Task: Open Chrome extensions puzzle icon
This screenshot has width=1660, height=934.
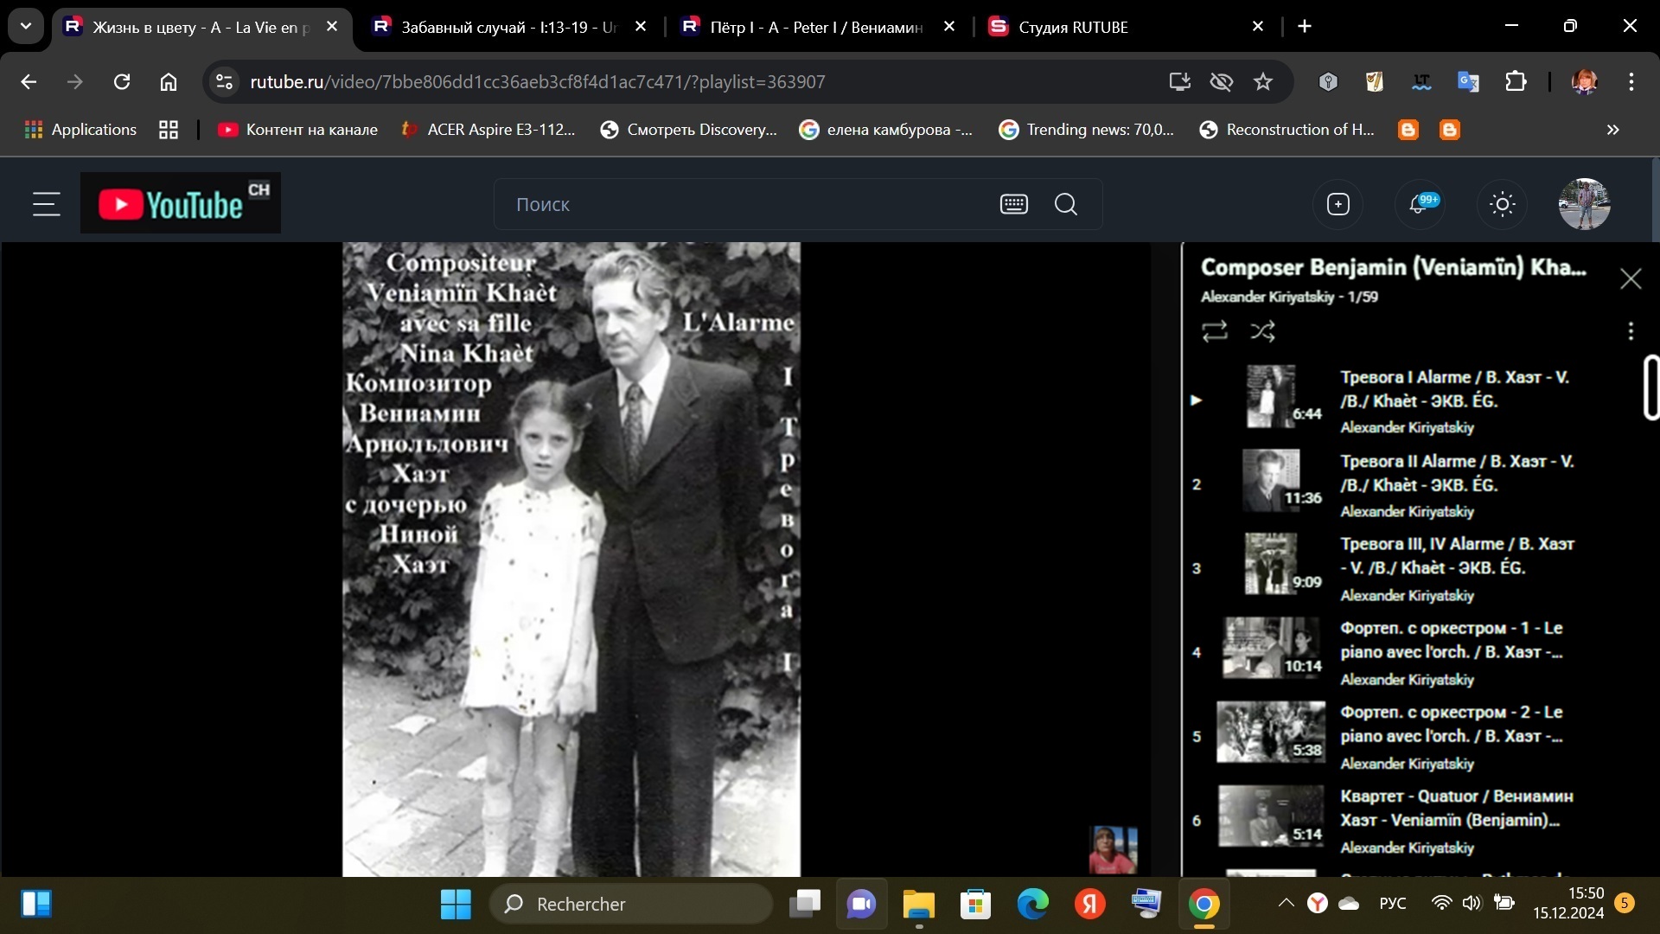Action: click(1516, 81)
